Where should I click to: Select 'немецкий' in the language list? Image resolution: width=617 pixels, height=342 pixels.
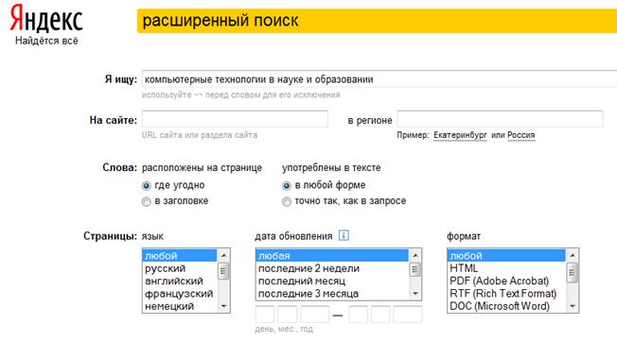click(x=180, y=306)
